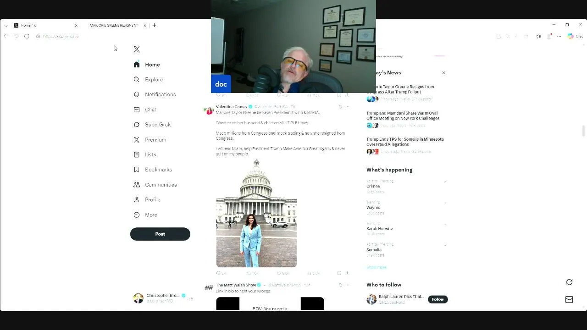Open Trump Ends TPS for Somalis story
This screenshot has height=330, width=587.
tap(406, 145)
